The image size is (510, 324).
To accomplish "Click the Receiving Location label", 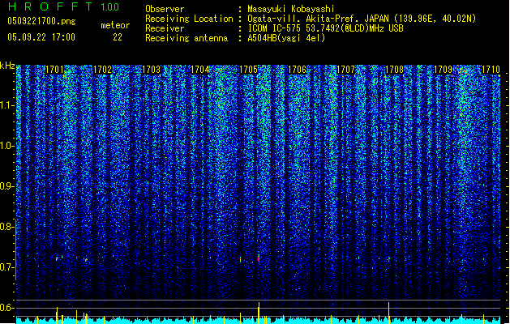I will point(189,19).
